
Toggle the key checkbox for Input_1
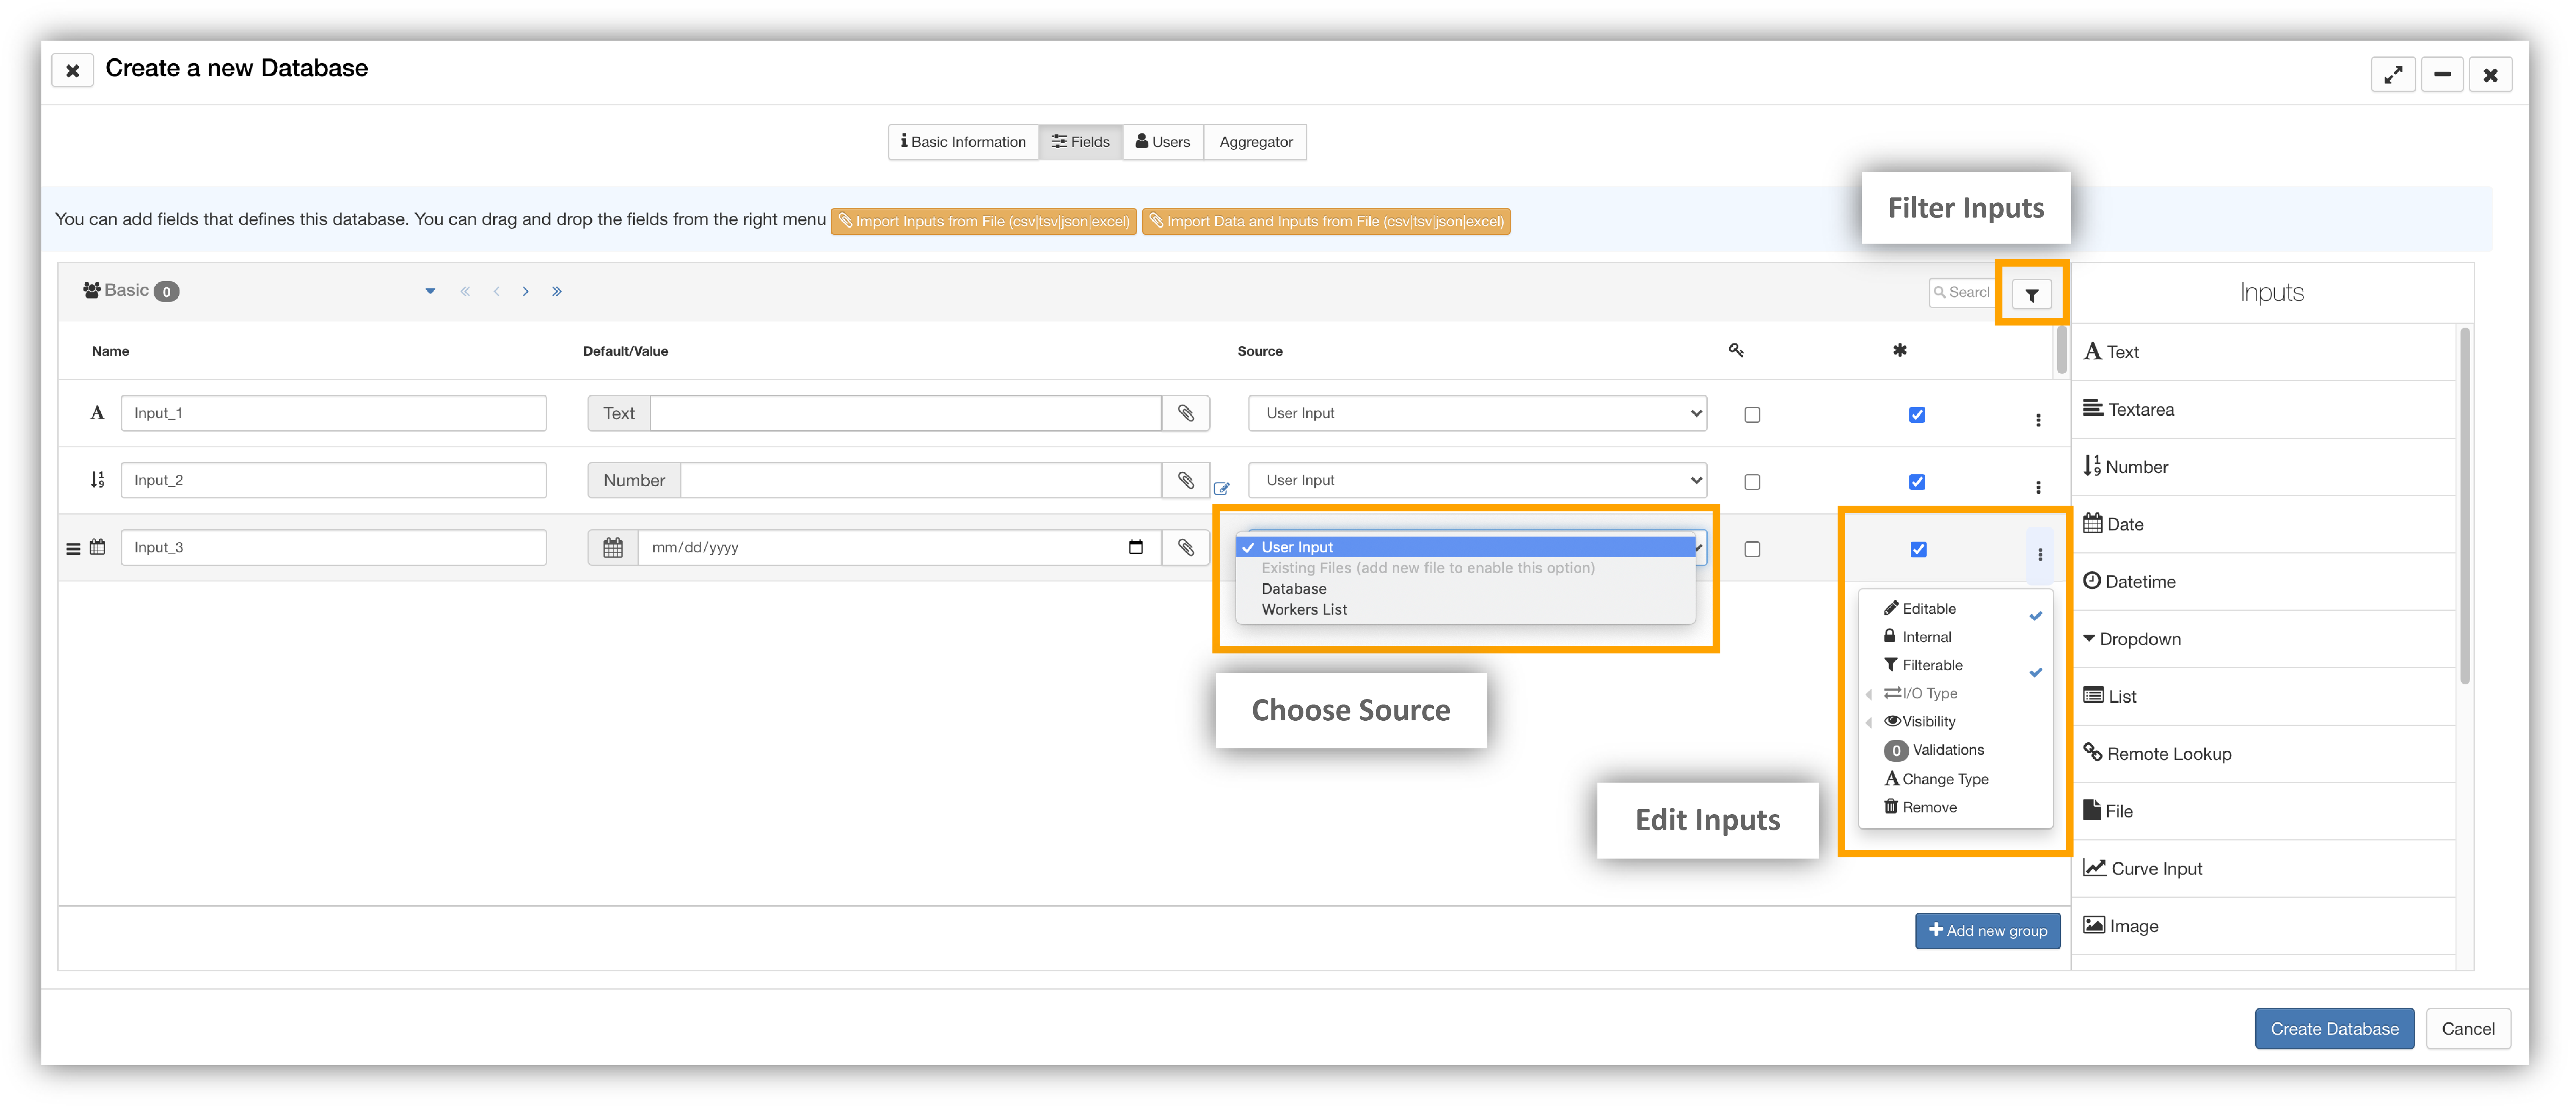click(1752, 415)
